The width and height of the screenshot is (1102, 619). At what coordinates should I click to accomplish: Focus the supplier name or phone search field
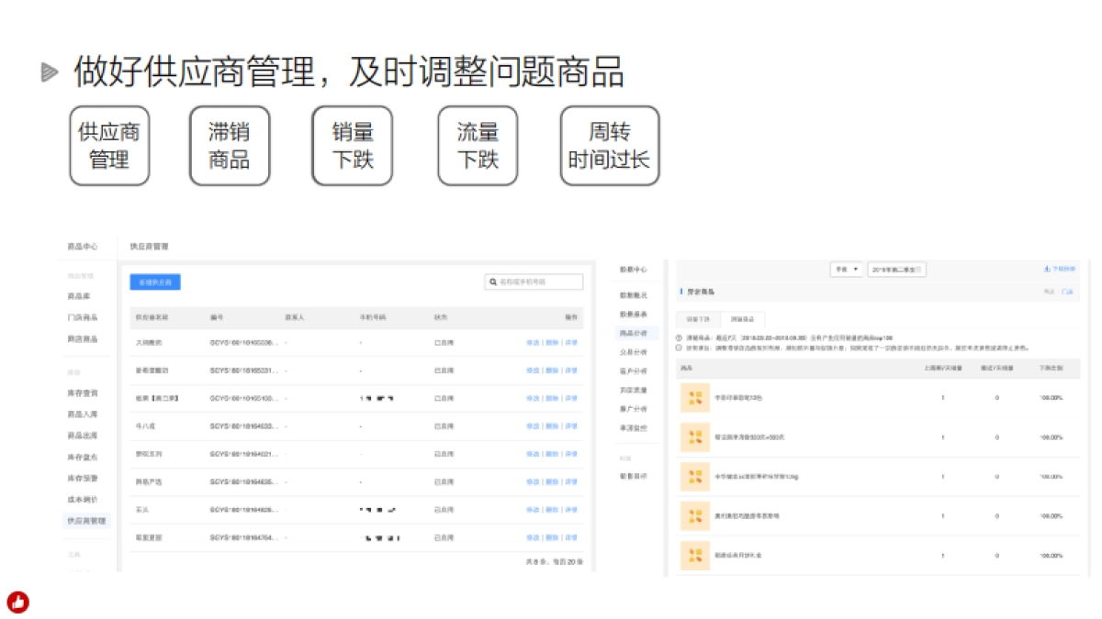click(538, 282)
